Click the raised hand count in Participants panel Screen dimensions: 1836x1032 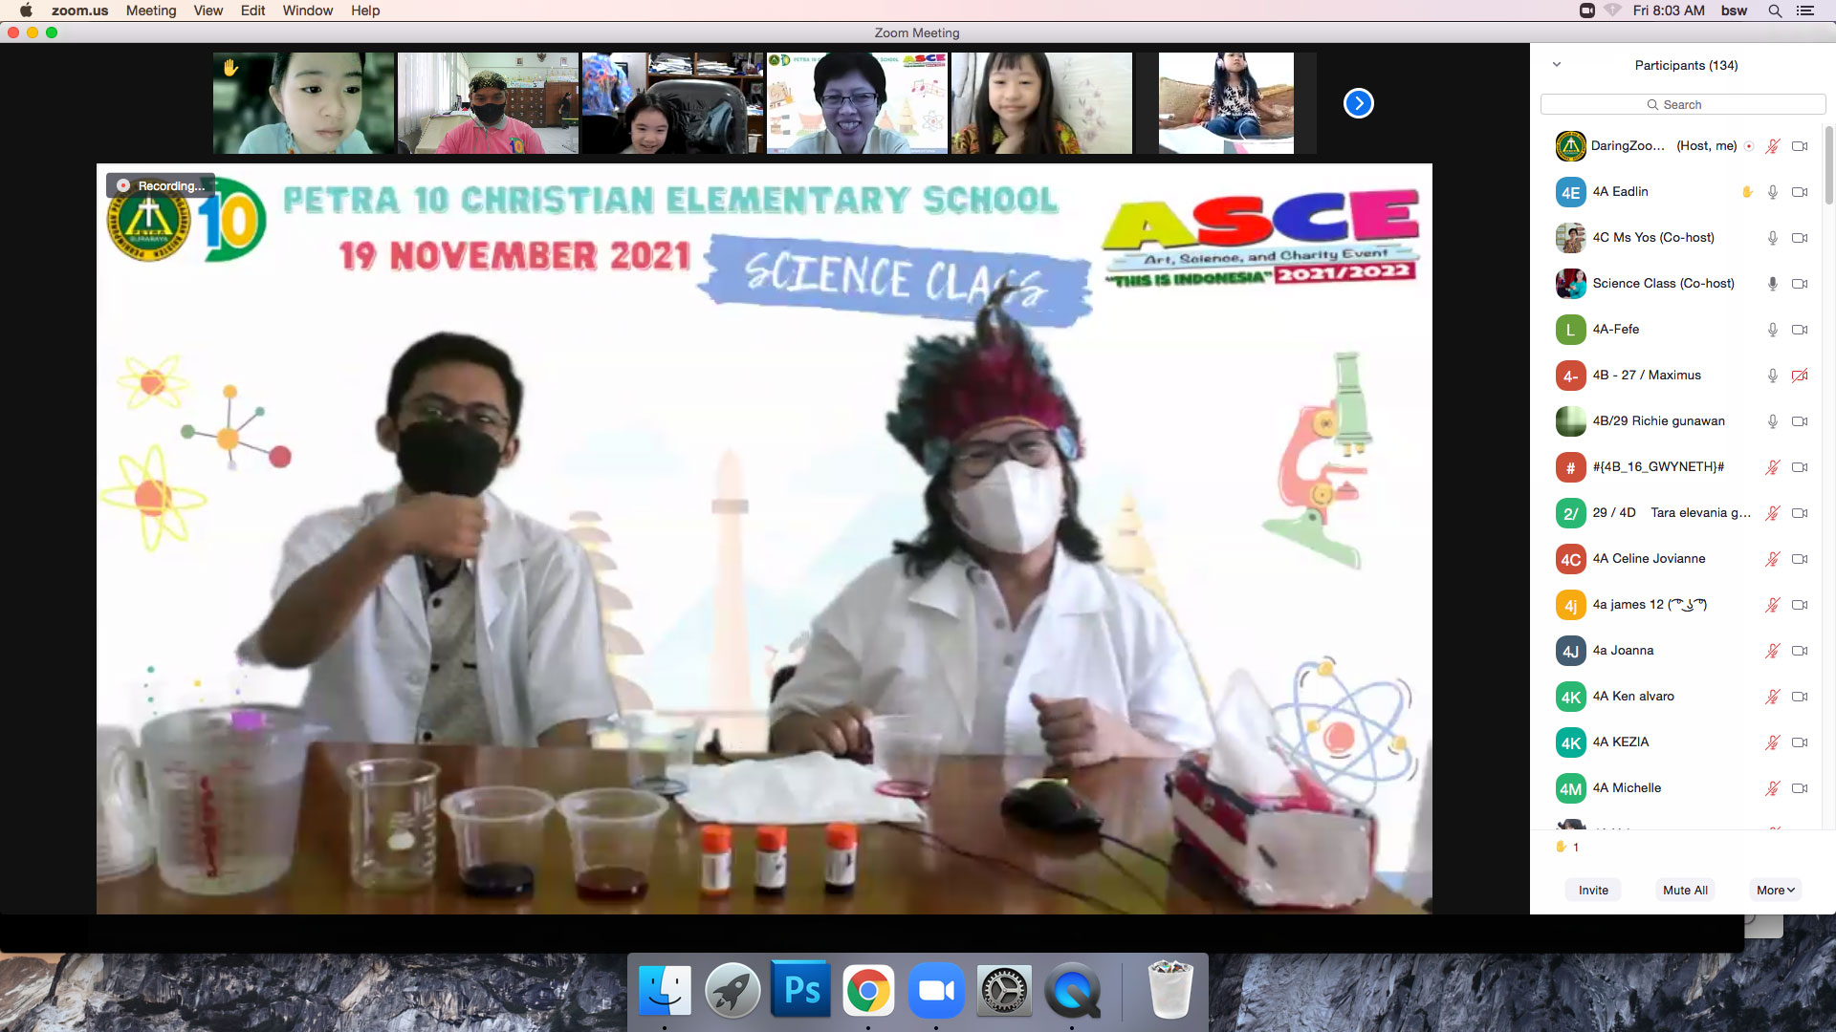(1567, 847)
